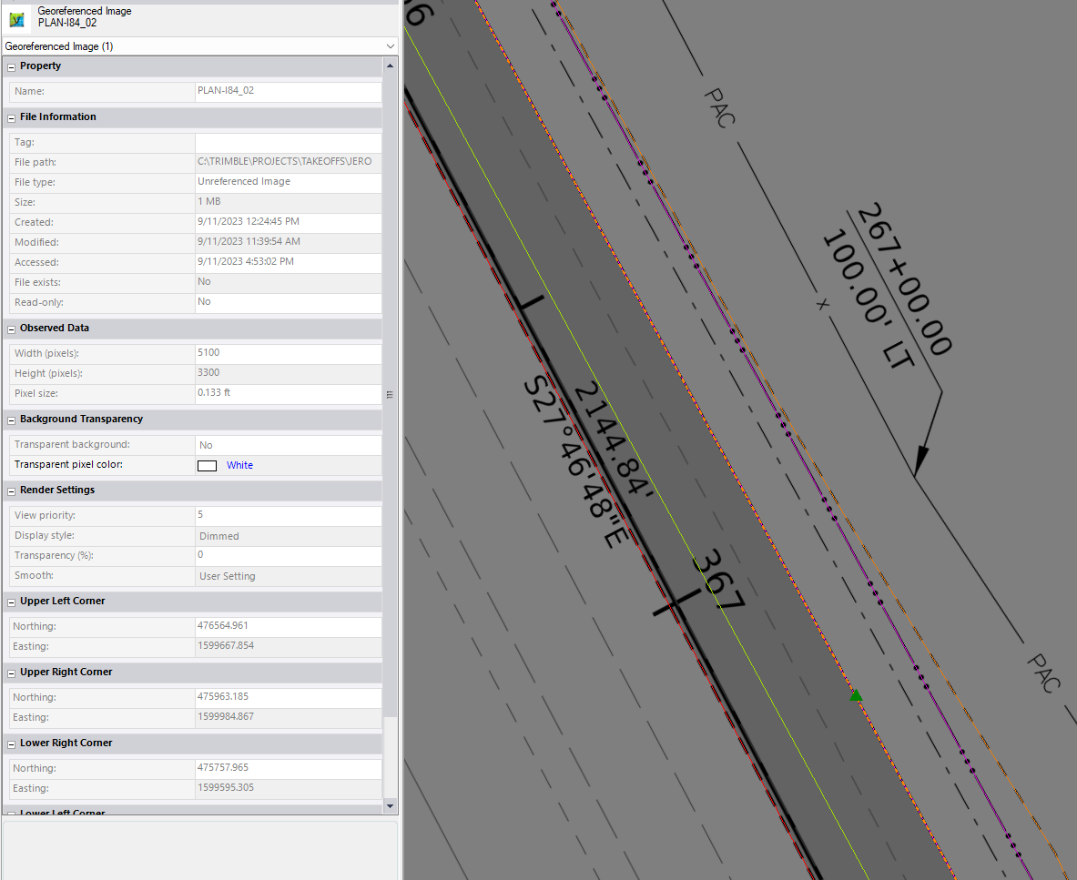Click the upper PAC line label
The image size is (1077, 880).
coord(719,107)
